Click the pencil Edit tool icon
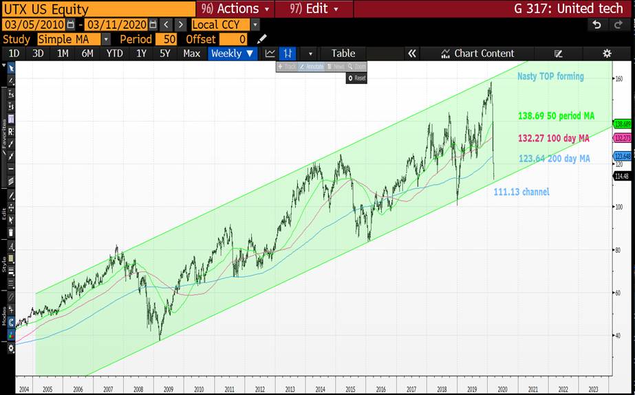This screenshot has width=635, height=395. [x=11, y=196]
